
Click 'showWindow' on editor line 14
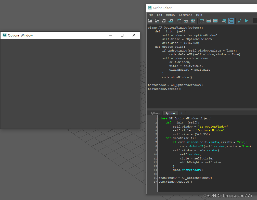191,170
